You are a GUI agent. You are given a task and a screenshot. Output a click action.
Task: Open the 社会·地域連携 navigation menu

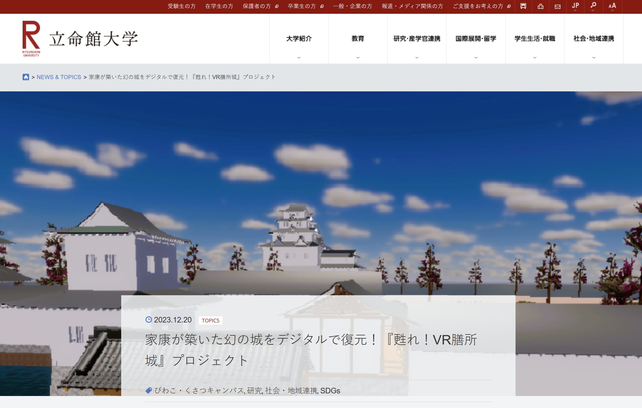594,39
